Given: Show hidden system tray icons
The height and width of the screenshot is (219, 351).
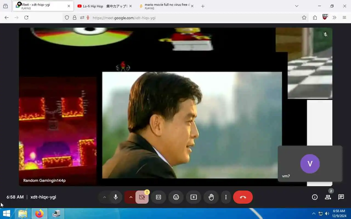Looking at the screenshot, I should [314, 214].
